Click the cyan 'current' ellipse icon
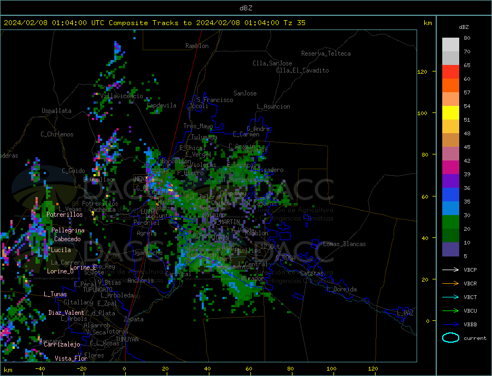This screenshot has height=376, width=492. coord(450,338)
